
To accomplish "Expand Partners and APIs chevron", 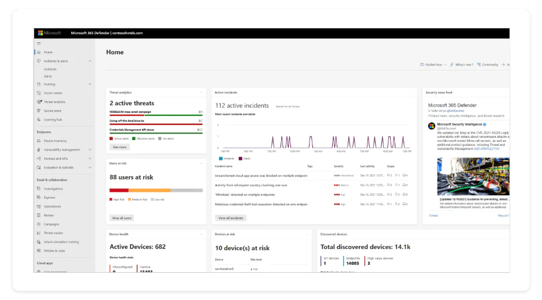I will pos(90,159).
